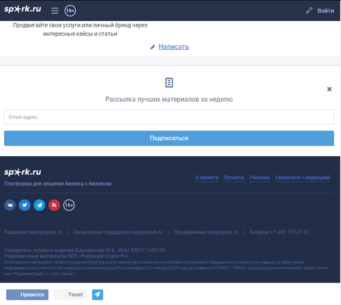Click the spark.ru footer logo
This screenshot has width=341, height=305.
(23, 172)
